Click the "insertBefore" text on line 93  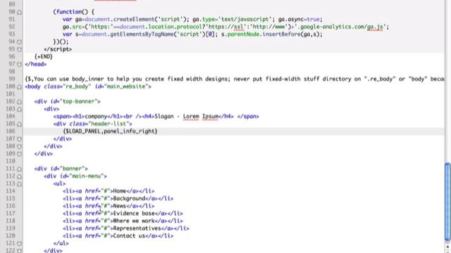(x=282, y=34)
